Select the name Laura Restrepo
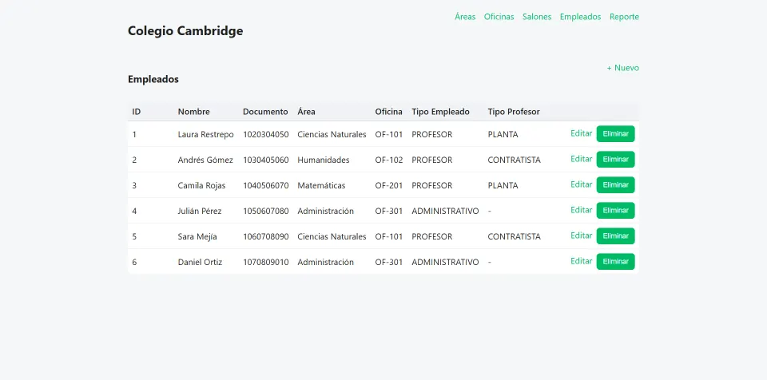Viewport: 767px width, 380px height. (x=205, y=134)
